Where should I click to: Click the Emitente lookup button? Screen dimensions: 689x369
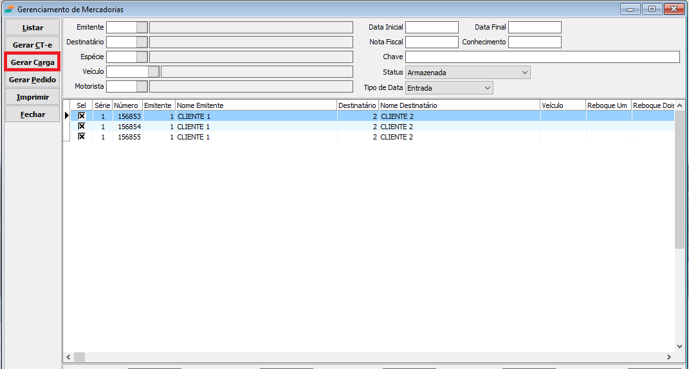(142, 27)
